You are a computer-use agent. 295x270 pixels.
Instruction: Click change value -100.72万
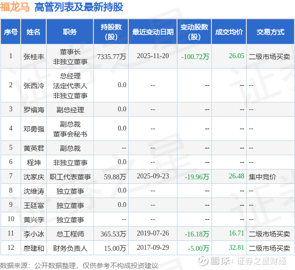(195, 56)
